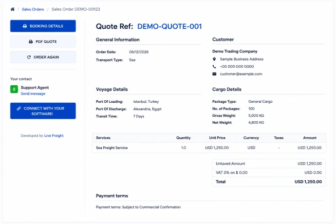Click the General Information heading
This screenshot has height=224, width=336.
118,39
